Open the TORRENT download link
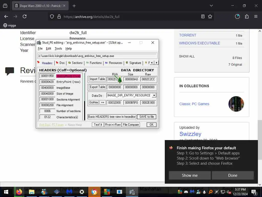The image size is (262, 197). (188, 35)
